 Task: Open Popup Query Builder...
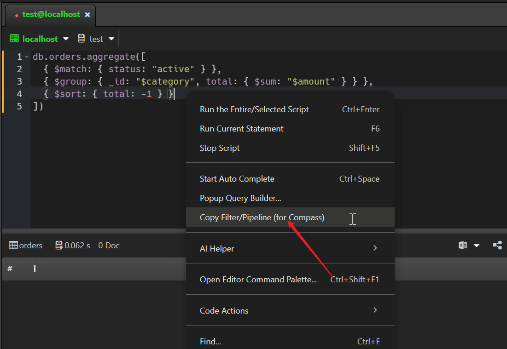point(290,198)
